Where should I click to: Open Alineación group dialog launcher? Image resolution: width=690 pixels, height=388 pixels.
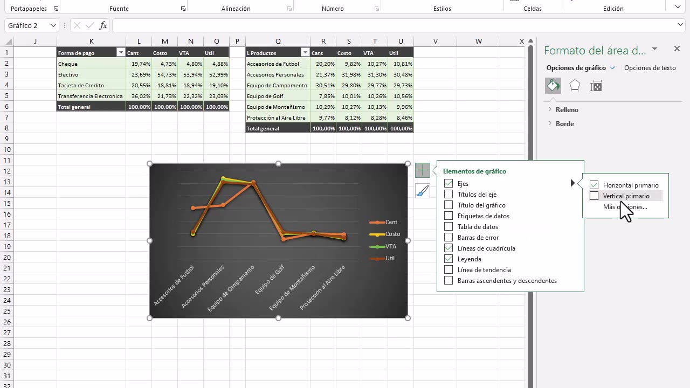pos(289,9)
